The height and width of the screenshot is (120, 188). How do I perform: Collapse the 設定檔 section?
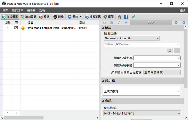[x=103, y=81]
